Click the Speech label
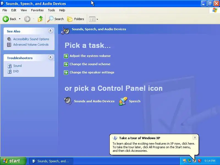220x165 pixels. 135,101
